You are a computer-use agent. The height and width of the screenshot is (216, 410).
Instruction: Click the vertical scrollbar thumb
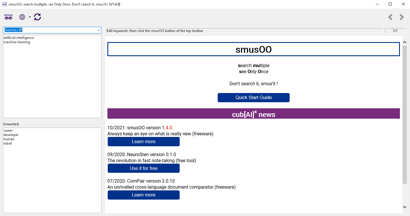[405, 115]
